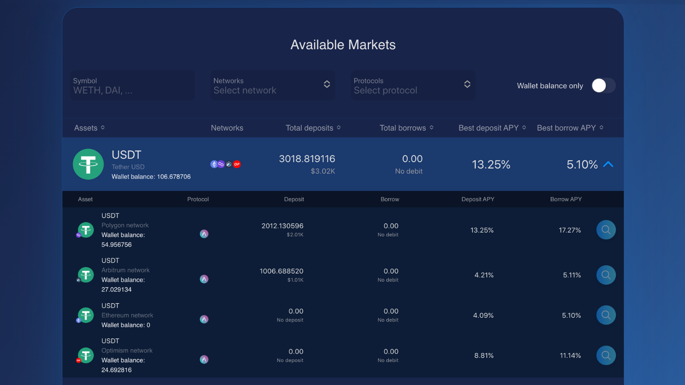Click the 4.09% deposit APY on Ethereum
Viewport: 685px width, 385px height.
[483, 315]
